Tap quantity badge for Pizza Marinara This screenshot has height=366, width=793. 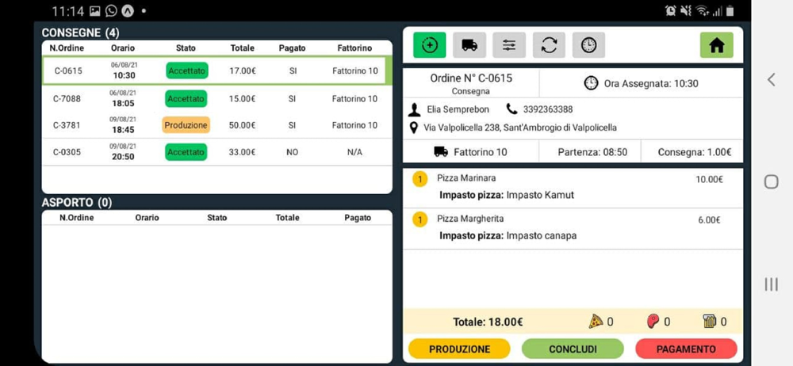click(x=419, y=180)
